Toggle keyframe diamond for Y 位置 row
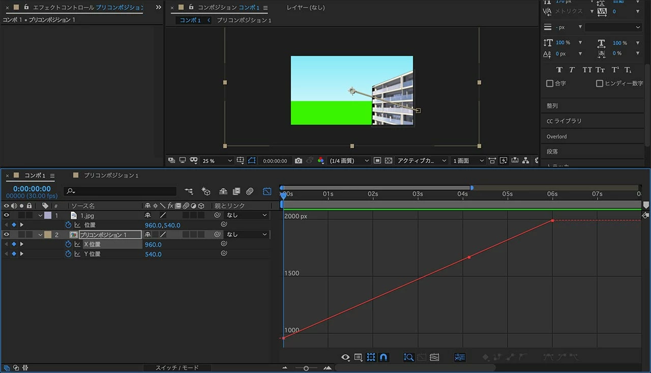The image size is (651, 373). point(14,254)
